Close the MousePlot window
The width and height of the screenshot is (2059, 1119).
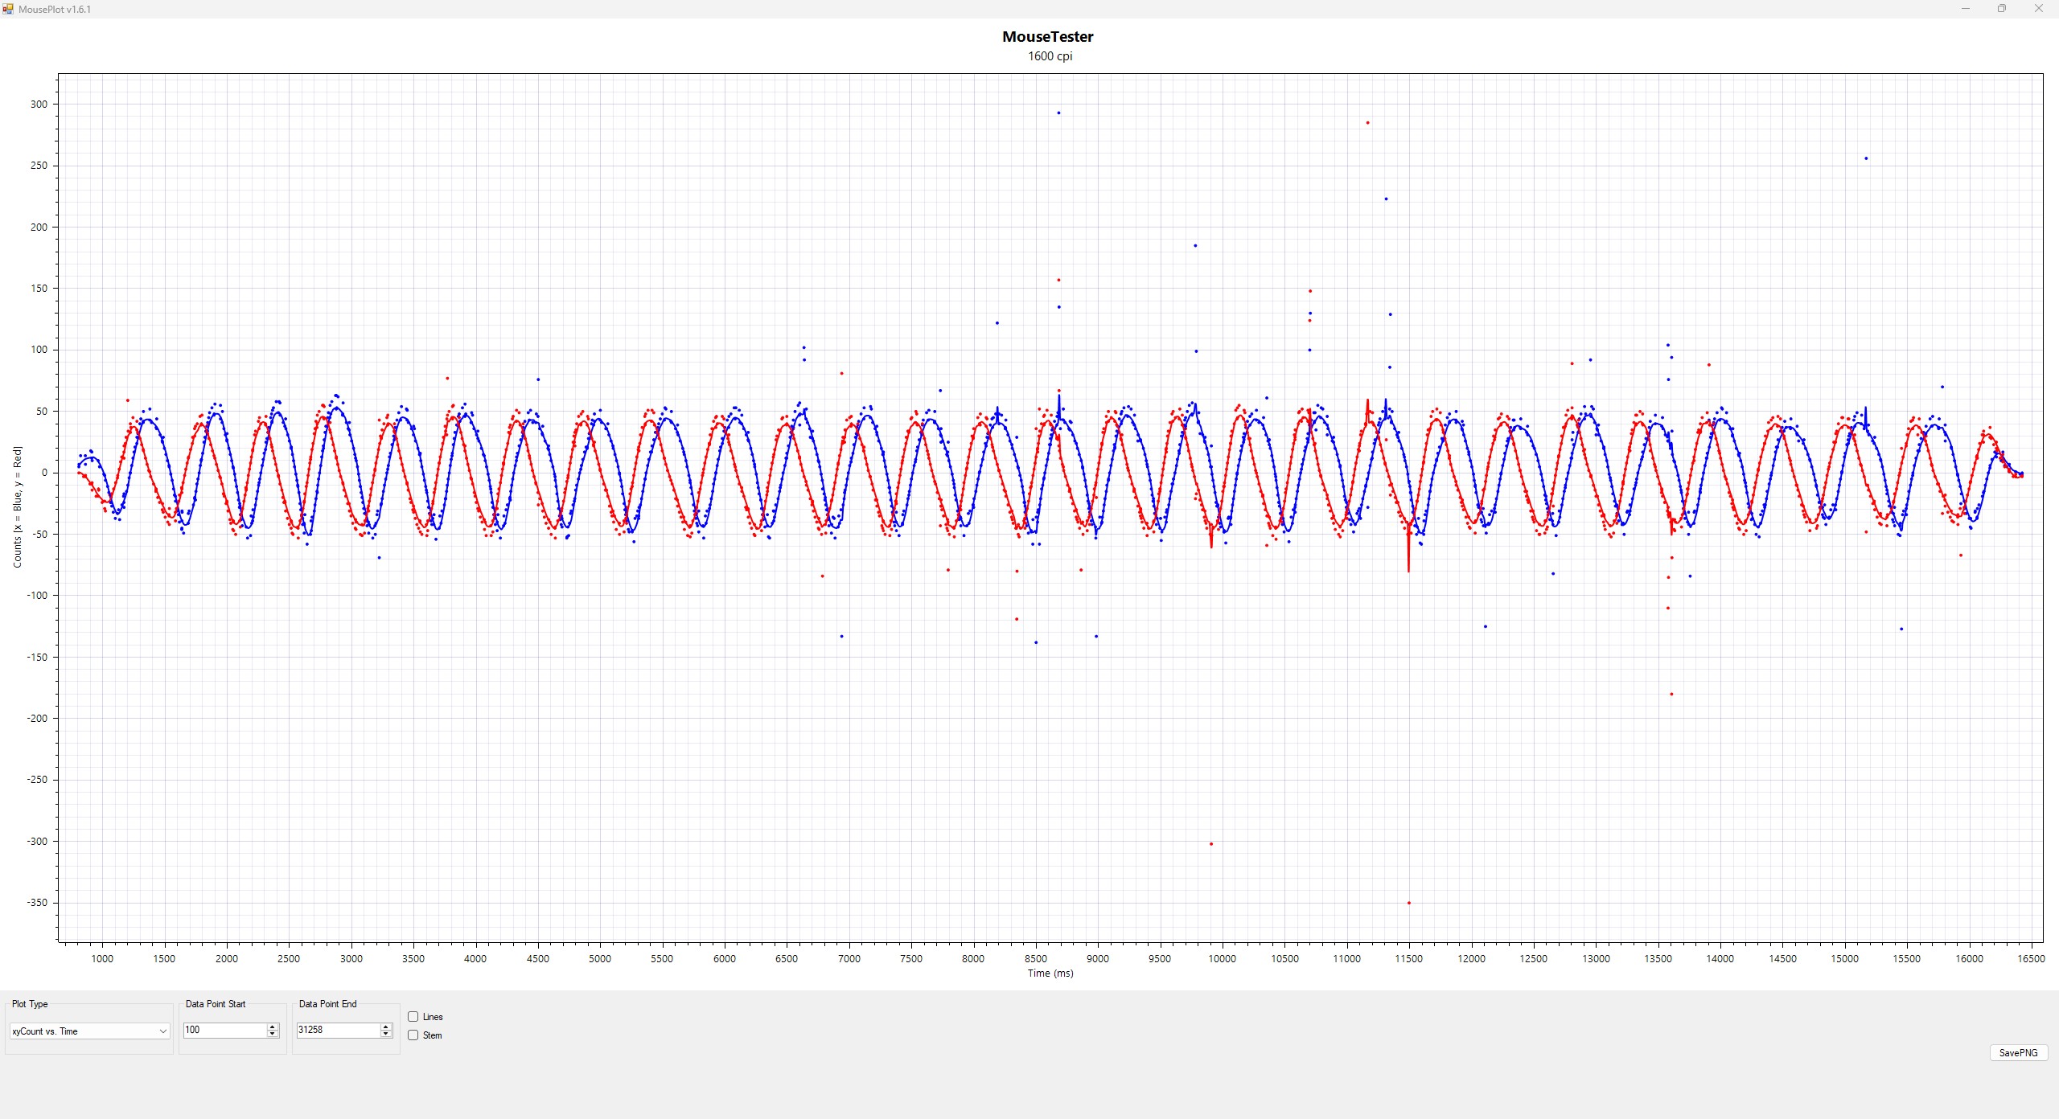[2039, 9]
